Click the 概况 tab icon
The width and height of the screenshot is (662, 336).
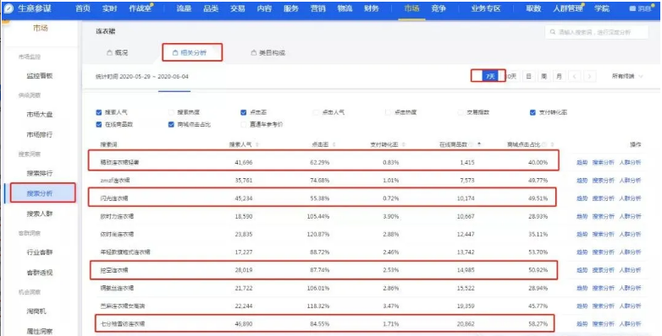pyautogui.click(x=109, y=52)
